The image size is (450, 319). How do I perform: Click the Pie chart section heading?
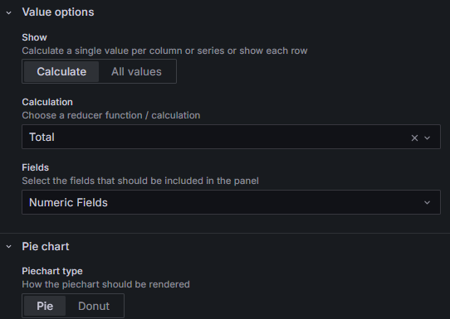tap(46, 246)
